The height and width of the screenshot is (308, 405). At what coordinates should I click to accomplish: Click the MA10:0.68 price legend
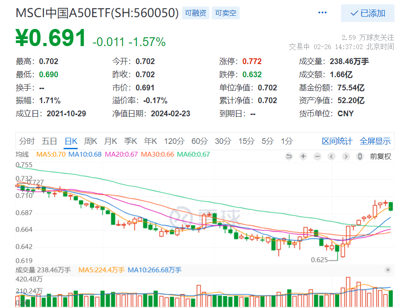(x=85, y=154)
